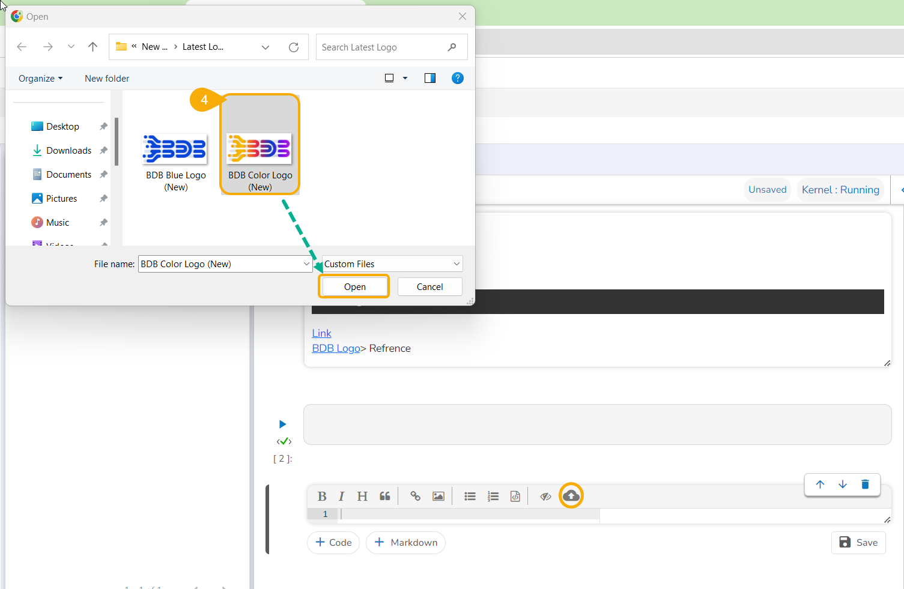Select Downloads in the navigation pane

point(62,150)
